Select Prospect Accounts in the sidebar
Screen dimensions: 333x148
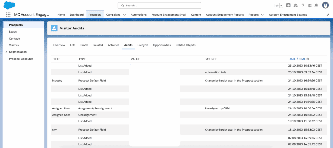[21, 59]
